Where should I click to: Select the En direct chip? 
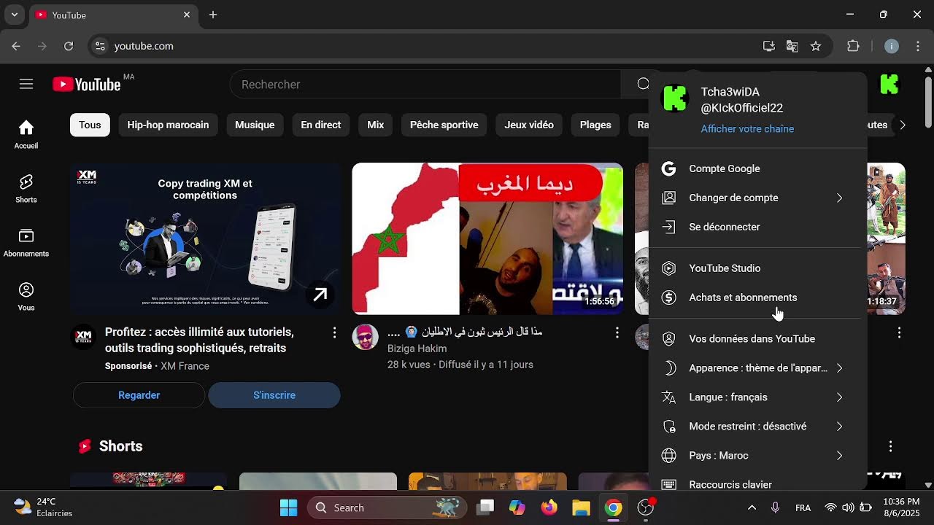[x=321, y=125]
